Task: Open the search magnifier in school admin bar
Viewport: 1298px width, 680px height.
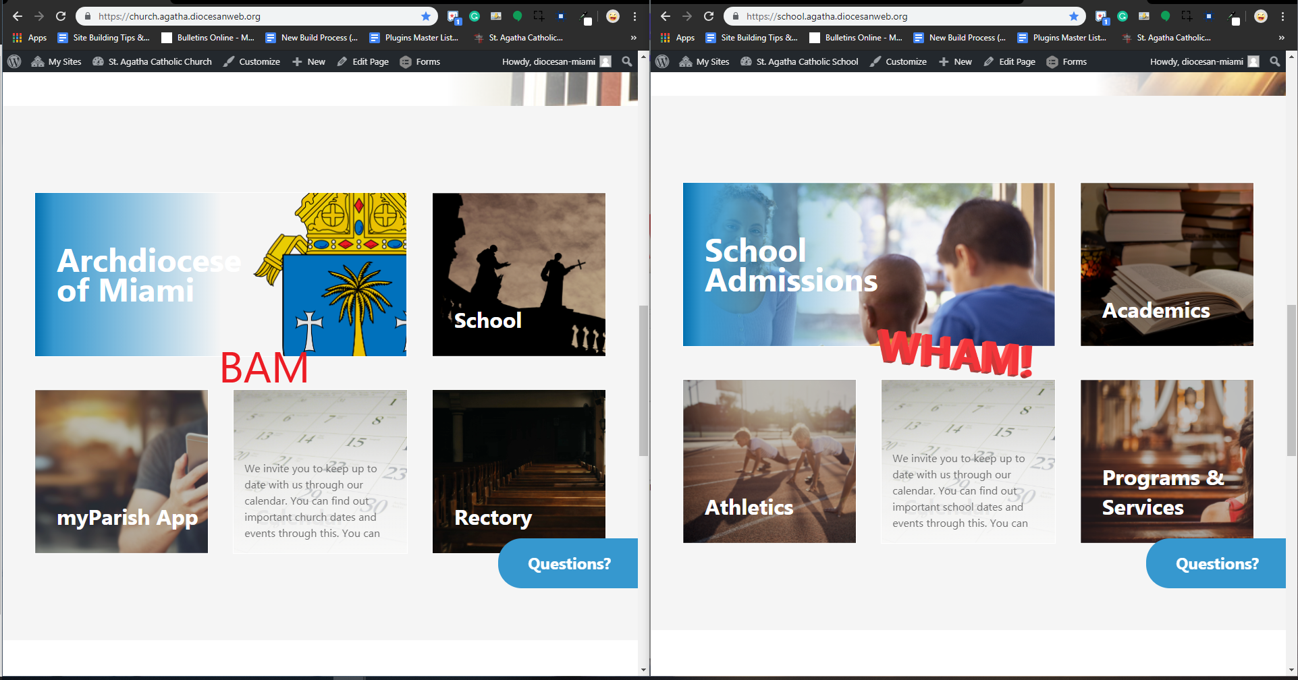Action: 1274,61
